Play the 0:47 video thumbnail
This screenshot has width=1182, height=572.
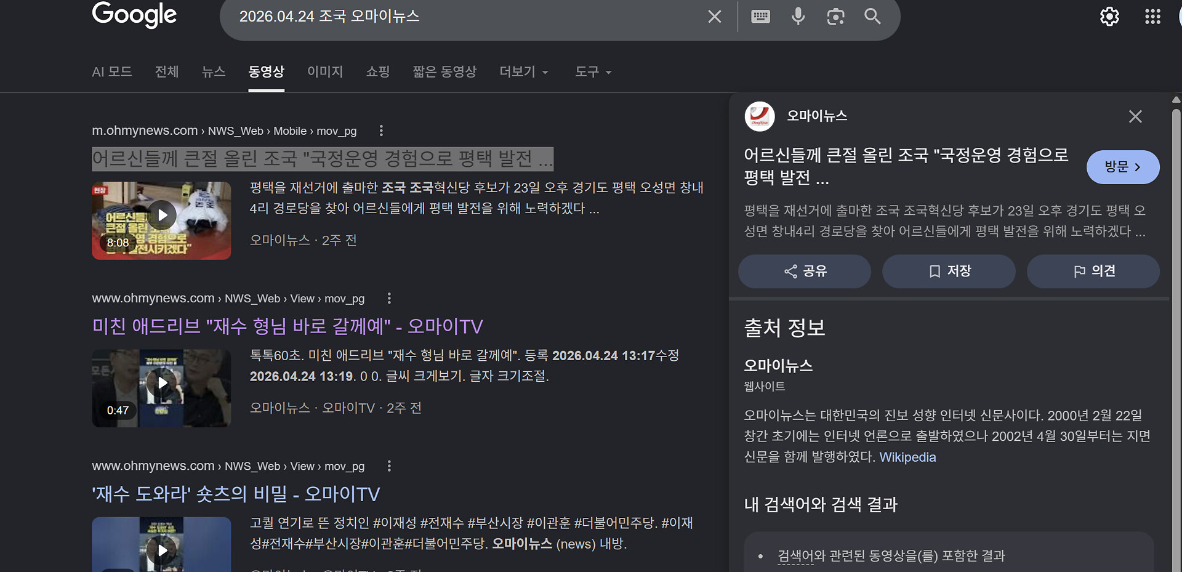161,388
